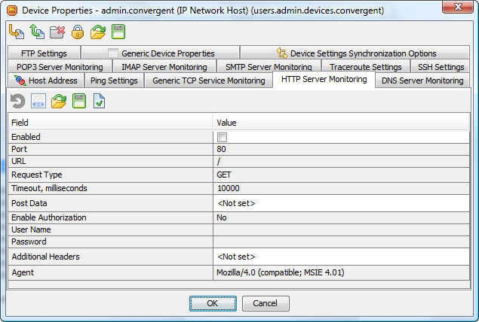Select HTTP Server Monitoring tab
This screenshot has width=479, height=322.
(324, 80)
